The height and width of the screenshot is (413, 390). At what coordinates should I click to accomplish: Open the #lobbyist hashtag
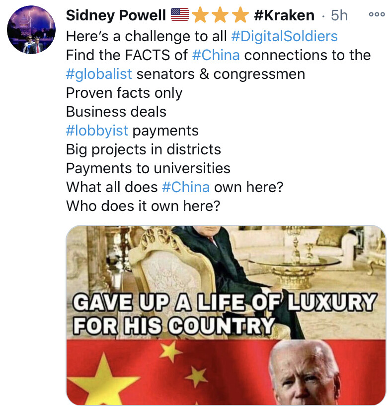click(x=97, y=131)
